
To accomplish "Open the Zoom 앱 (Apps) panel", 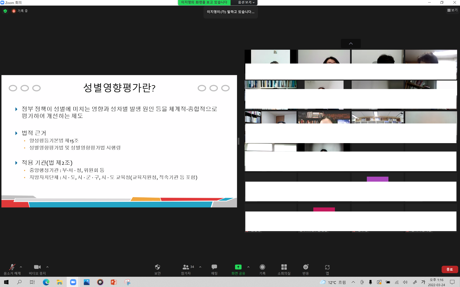I will pos(327,269).
